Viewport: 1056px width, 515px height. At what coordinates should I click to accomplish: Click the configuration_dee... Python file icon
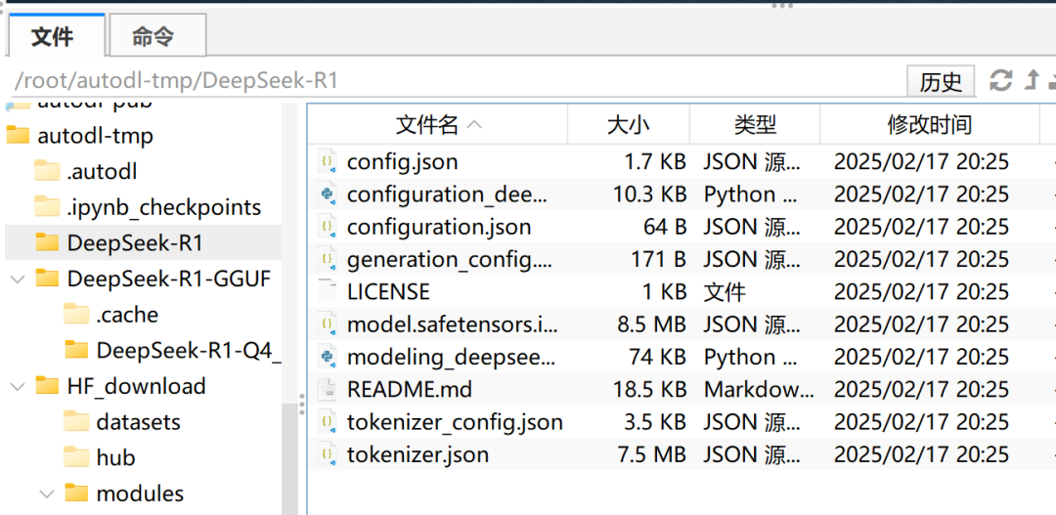coord(328,194)
